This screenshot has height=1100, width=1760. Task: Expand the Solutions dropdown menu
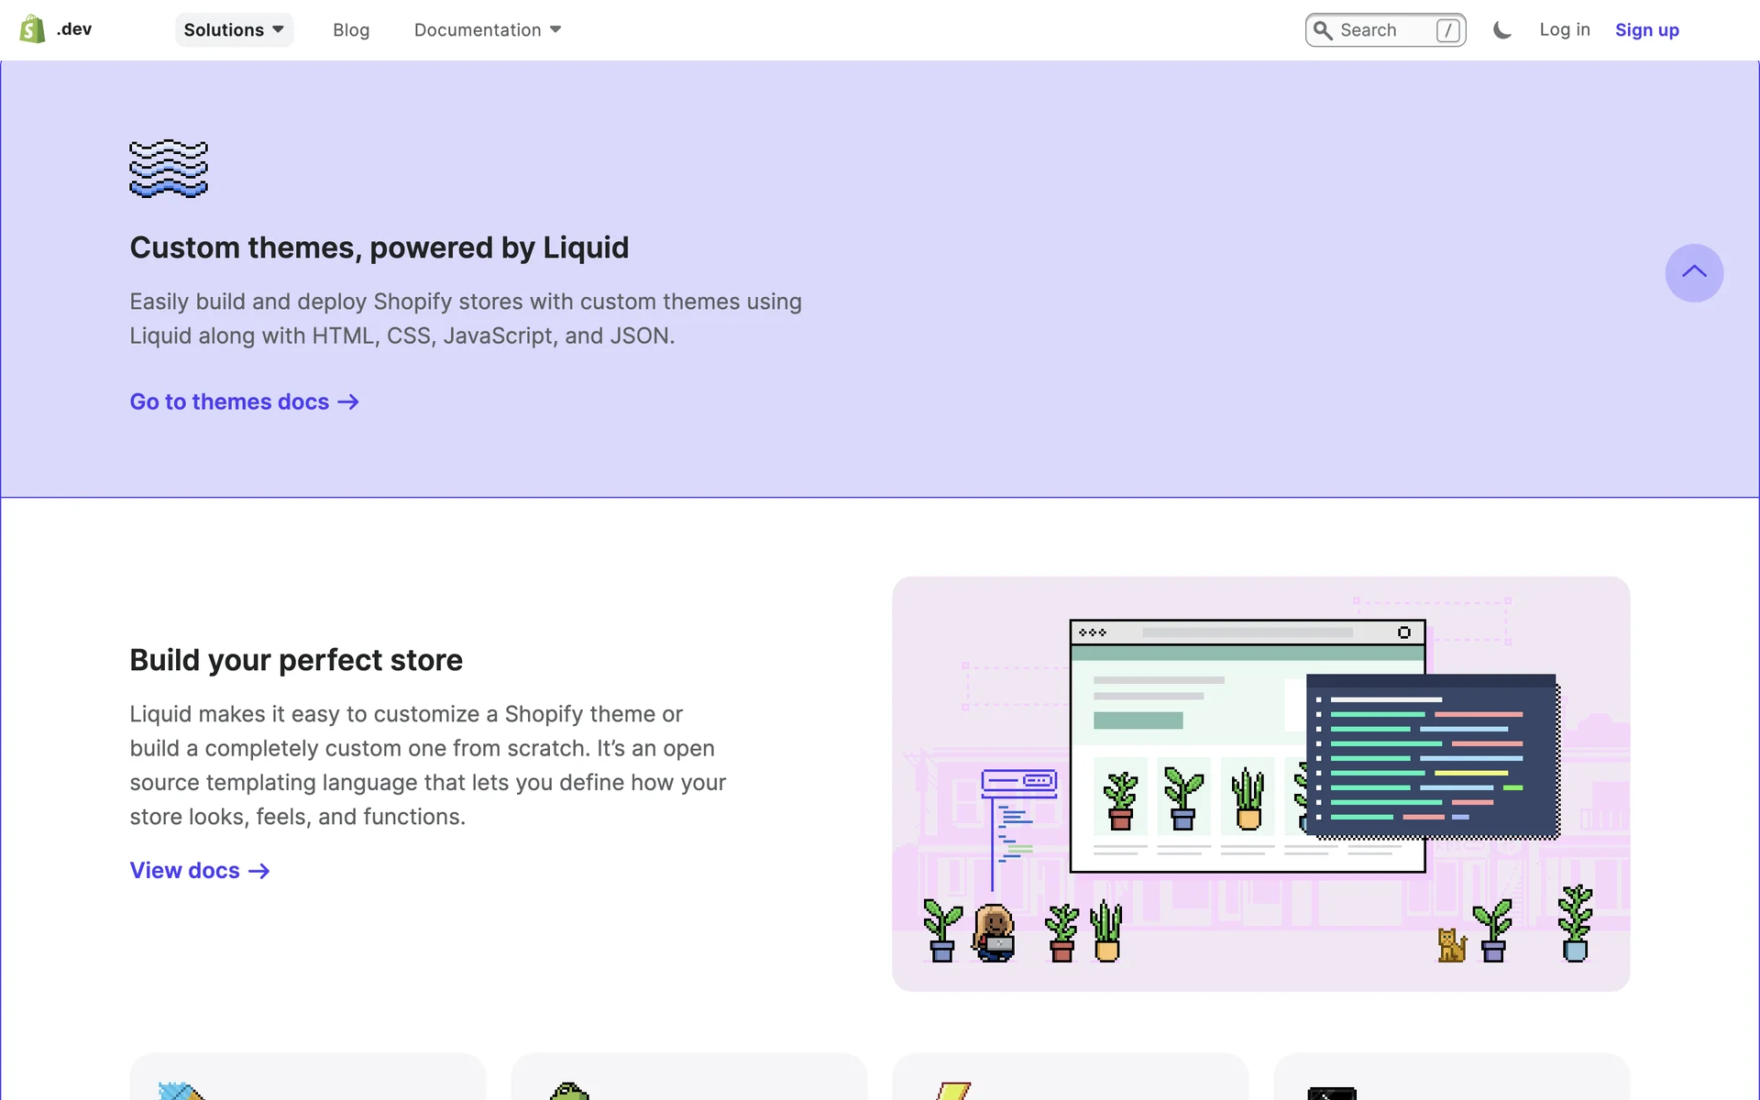(234, 30)
